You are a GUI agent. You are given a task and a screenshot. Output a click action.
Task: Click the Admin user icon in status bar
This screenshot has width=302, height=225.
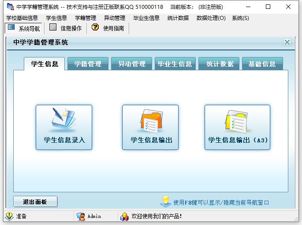point(81,216)
